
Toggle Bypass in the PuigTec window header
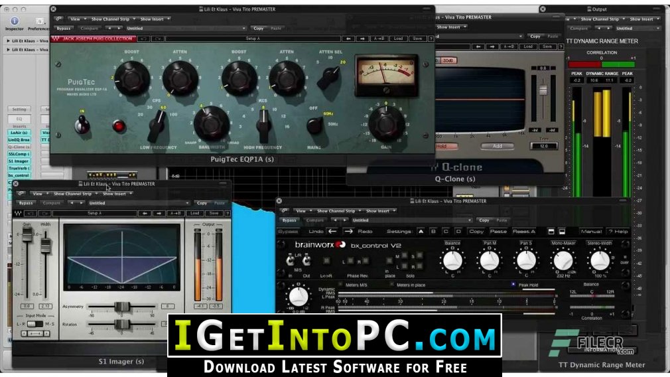(64, 29)
